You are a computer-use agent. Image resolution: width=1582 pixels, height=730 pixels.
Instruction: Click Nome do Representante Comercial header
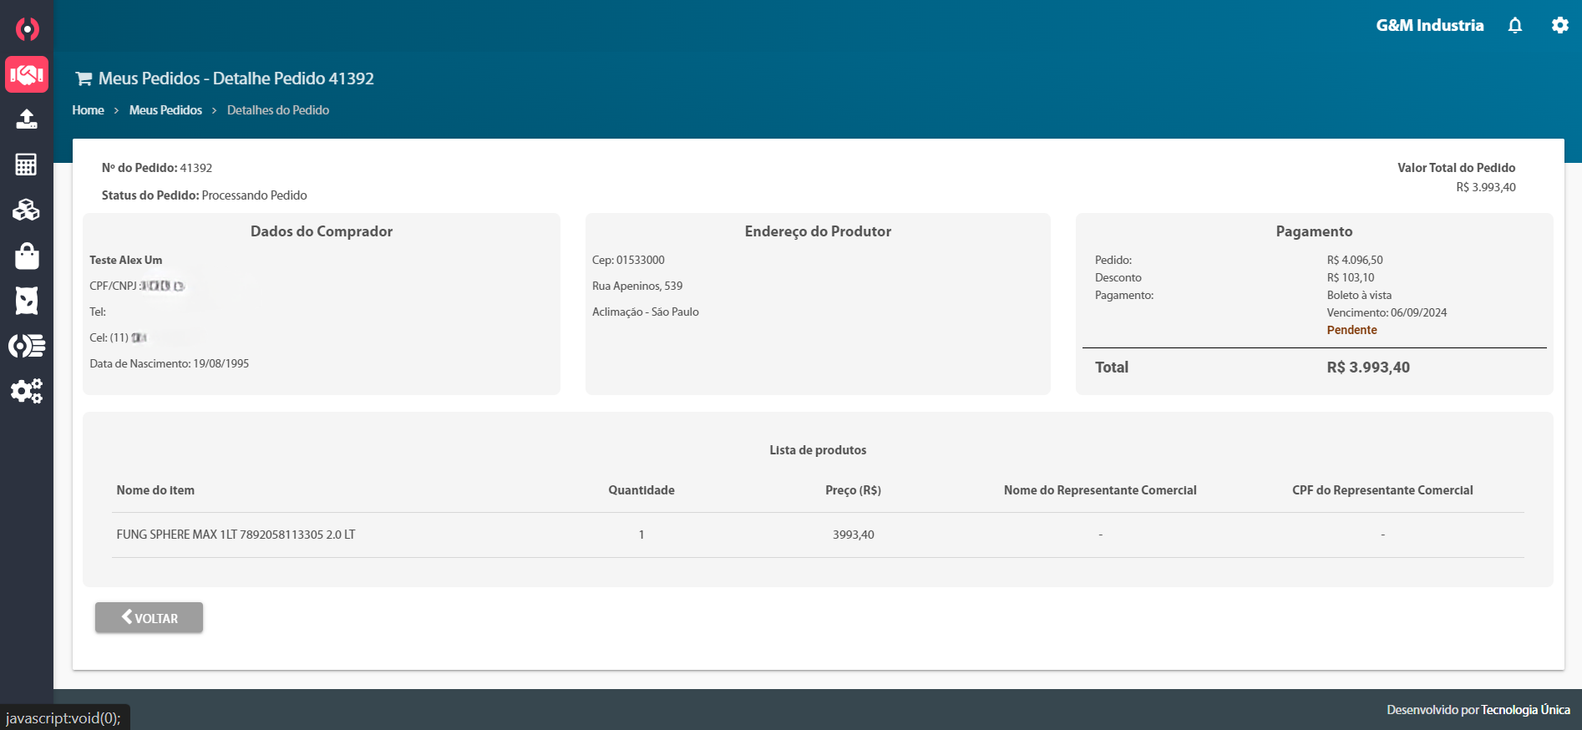[1100, 490]
